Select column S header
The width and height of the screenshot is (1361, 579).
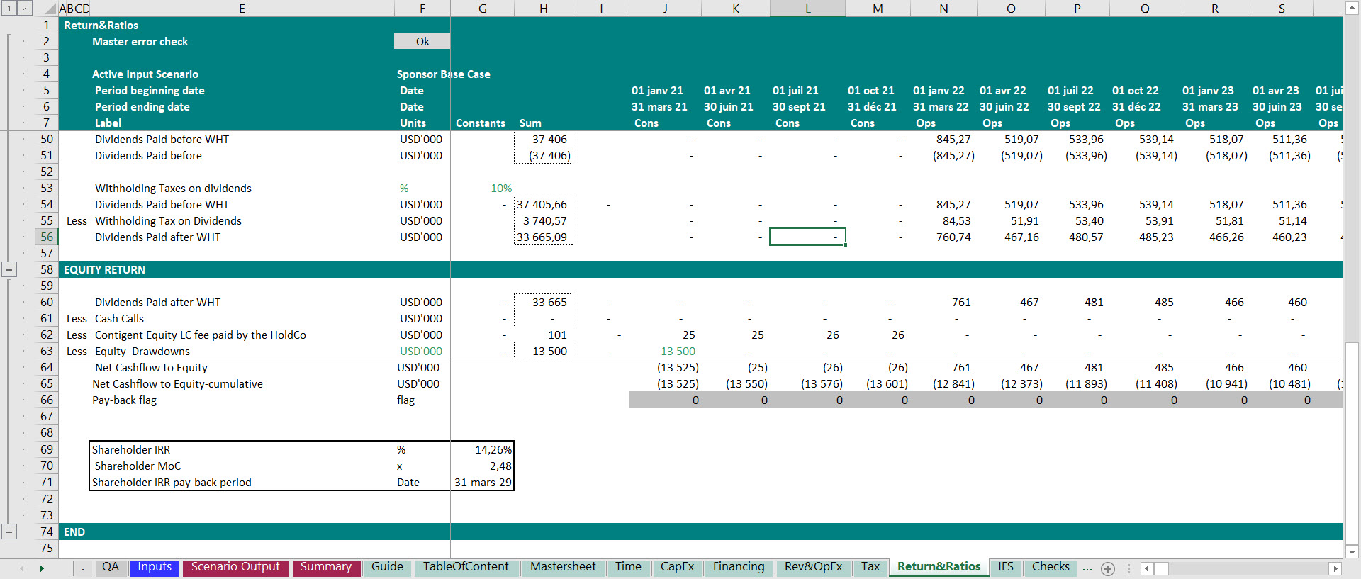click(1282, 9)
